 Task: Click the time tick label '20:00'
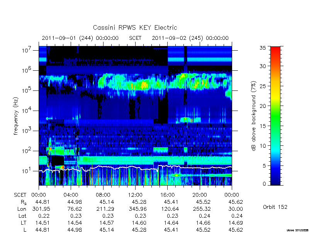pos(200,195)
